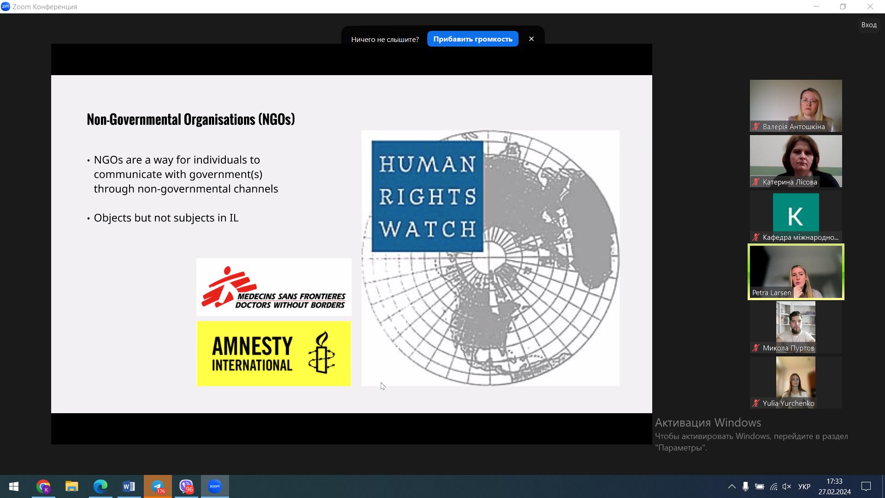The image size is (885, 498).
Task: Select Микола Пуртов video thumbnail
Action: (x=796, y=327)
